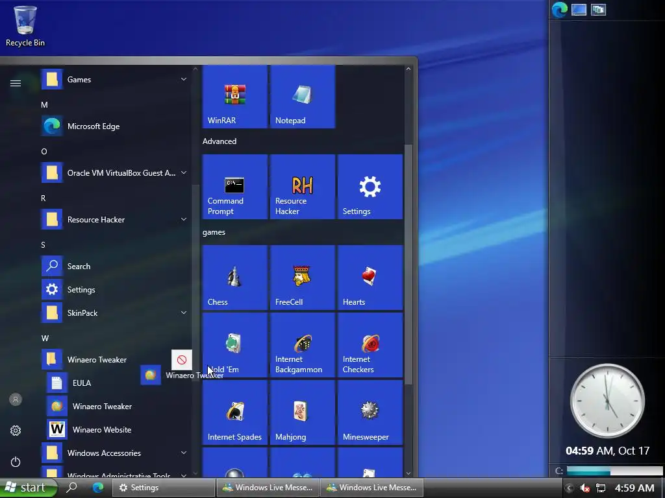
Task: Open the Resource Hacker tile
Action: pos(303,187)
